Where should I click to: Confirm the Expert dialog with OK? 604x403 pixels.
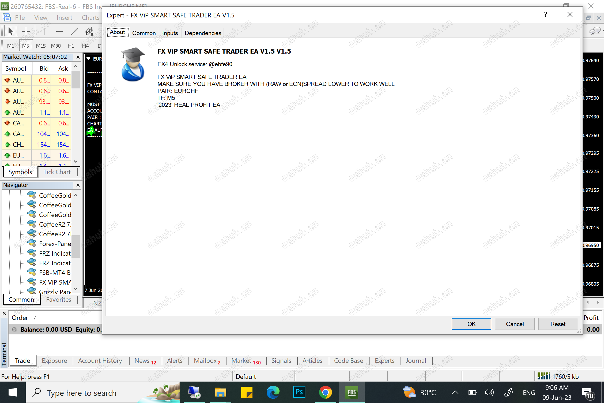point(471,324)
